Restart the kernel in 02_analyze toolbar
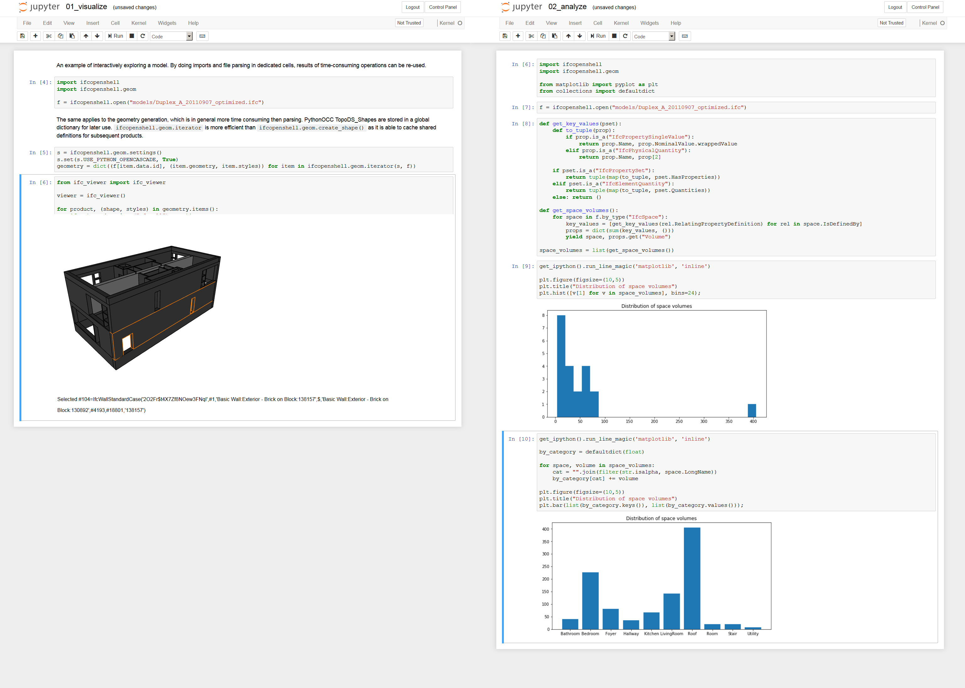Screen dimensions: 965x688 (x=625, y=36)
